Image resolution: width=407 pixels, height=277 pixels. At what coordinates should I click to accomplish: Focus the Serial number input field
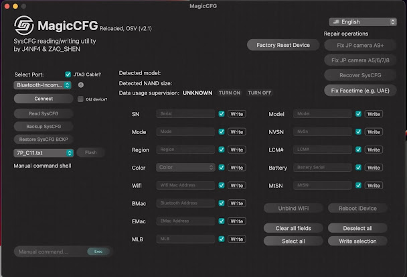[x=185, y=113]
